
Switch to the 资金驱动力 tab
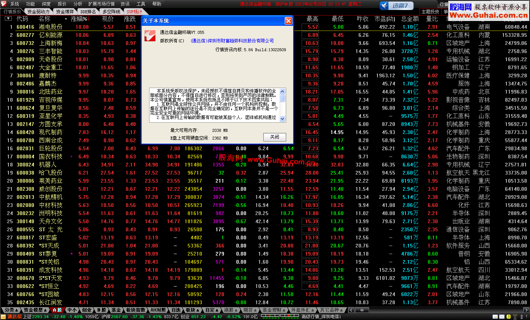pos(38,12)
